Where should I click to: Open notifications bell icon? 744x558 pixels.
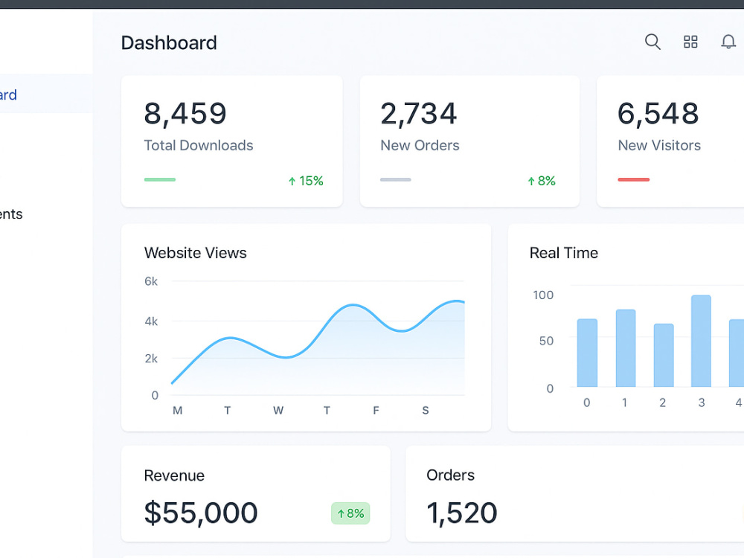click(x=728, y=42)
